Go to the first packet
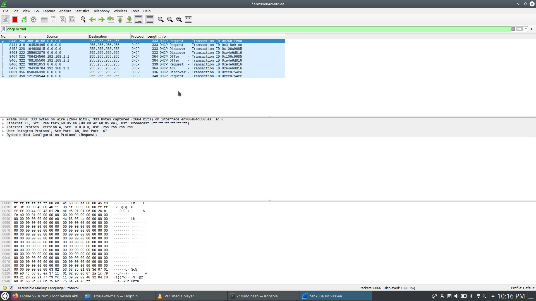 [x=120, y=20]
